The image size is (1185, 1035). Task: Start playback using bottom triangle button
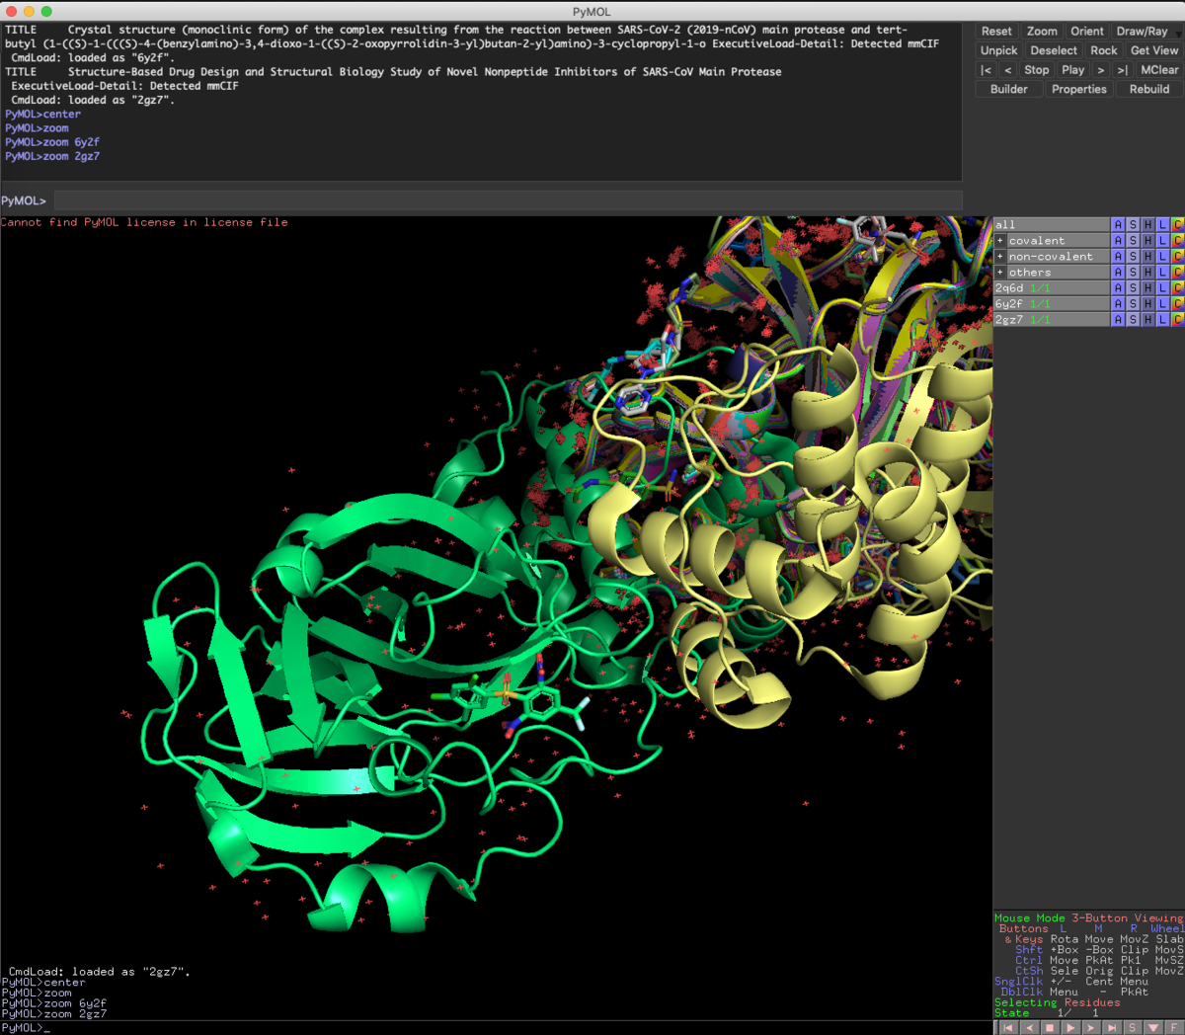[1069, 1027]
